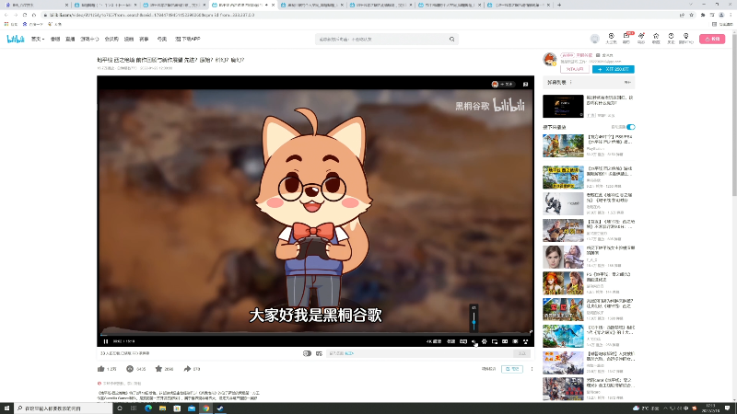Open the manga link in header navigation
The width and height of the screenshot is (737, 414).
pyautogui.click(x=129, y=39)
